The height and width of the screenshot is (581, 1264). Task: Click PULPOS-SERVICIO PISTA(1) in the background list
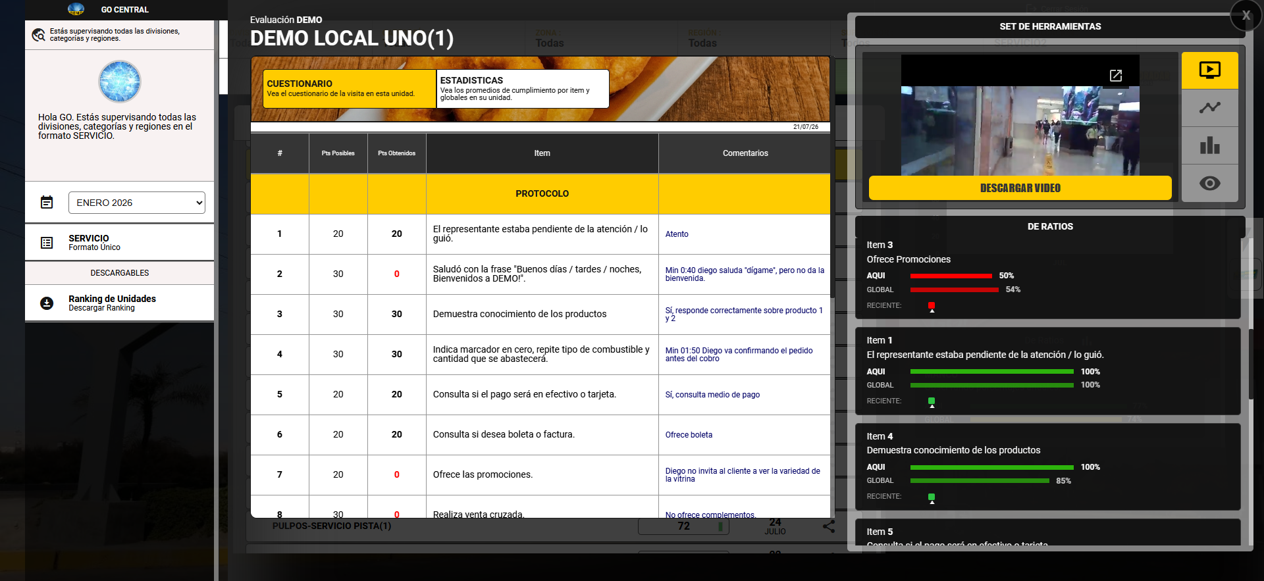(332, 526)
